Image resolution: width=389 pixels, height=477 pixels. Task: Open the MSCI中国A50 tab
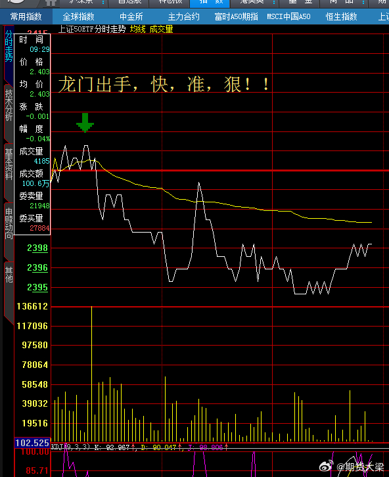(x=288, y=16)
